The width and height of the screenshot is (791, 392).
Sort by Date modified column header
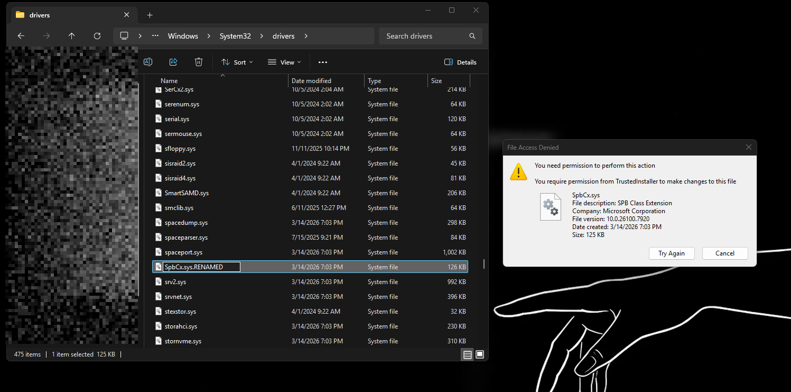point(311,81)
